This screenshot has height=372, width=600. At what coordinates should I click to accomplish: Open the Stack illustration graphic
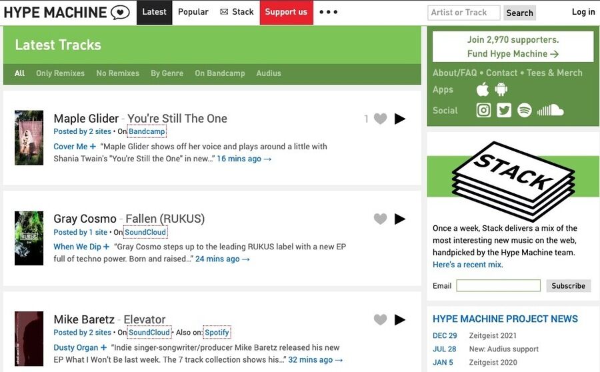[x=513, y=181]
